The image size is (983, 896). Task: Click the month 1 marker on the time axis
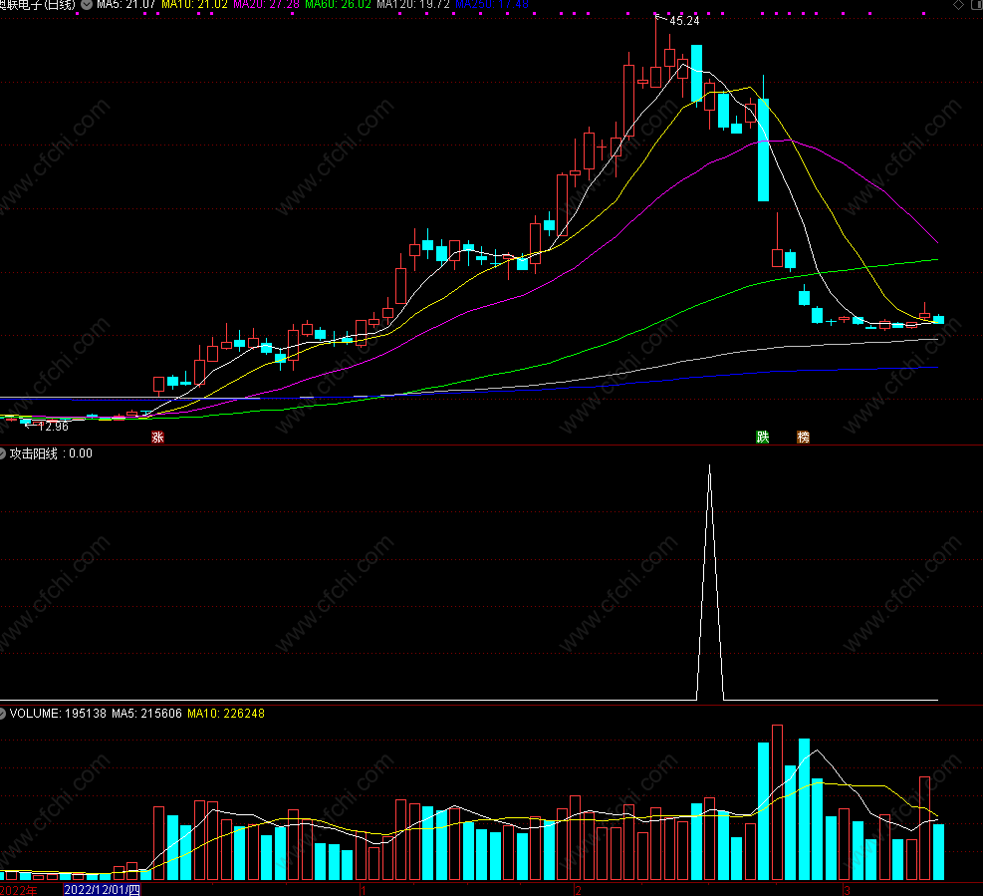[363, 890]
